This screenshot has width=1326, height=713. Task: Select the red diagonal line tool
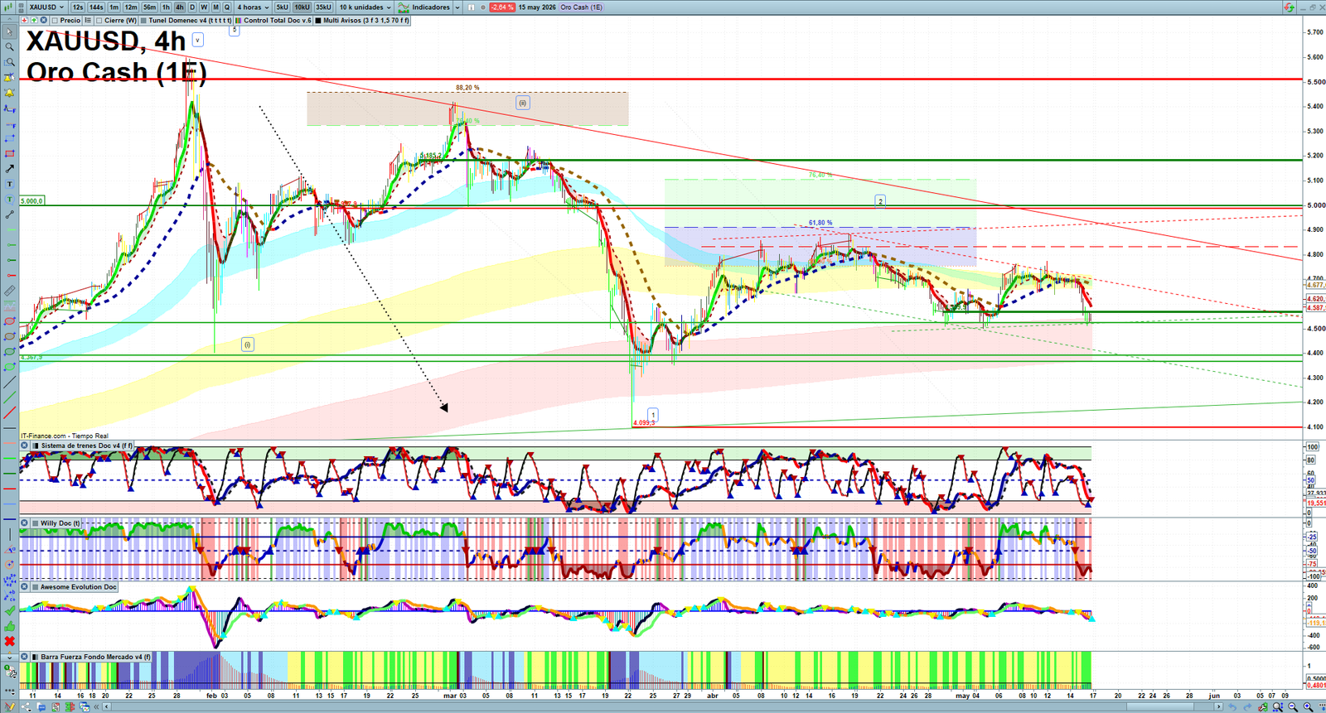[x=10, y=412]
